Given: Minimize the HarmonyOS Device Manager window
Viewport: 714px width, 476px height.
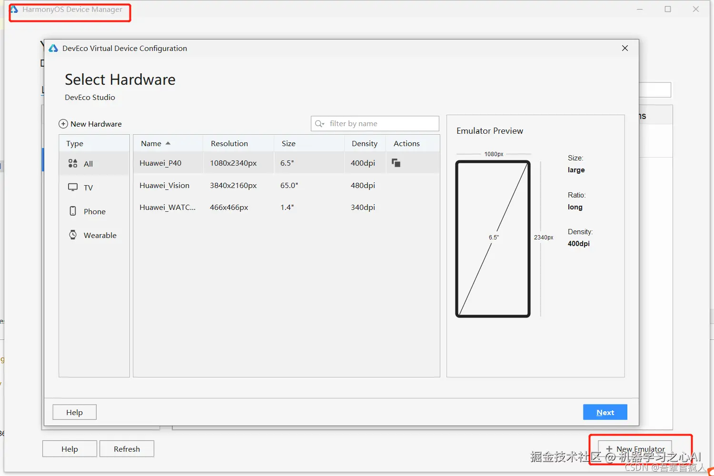Looking at the screenshot, I should (x=640, y=9).
